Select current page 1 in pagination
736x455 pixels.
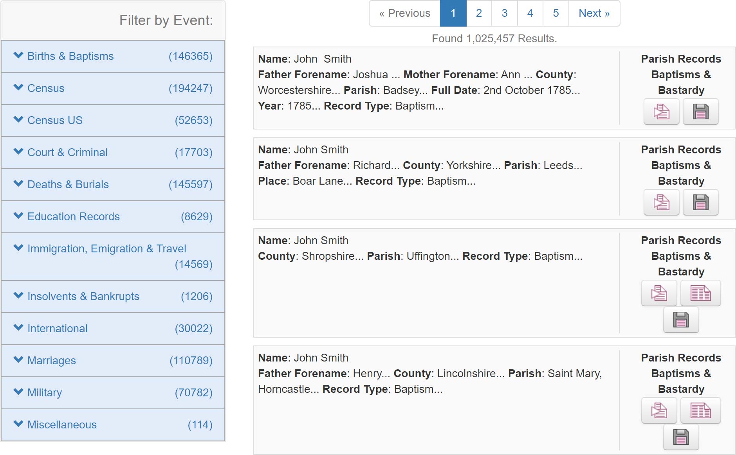tap(453, 13)
